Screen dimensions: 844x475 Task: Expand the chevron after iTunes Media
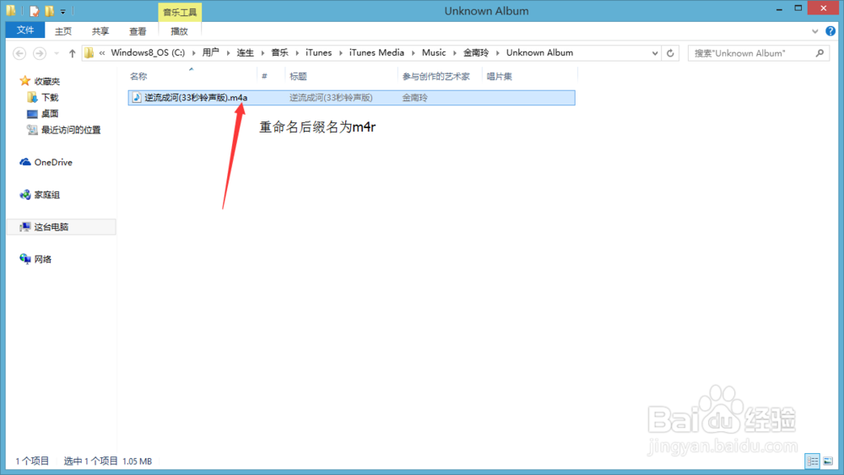[413, 52]
